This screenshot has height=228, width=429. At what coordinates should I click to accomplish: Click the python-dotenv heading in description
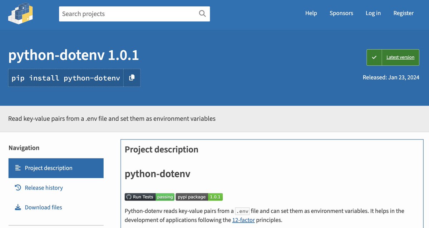click(158, 174)
